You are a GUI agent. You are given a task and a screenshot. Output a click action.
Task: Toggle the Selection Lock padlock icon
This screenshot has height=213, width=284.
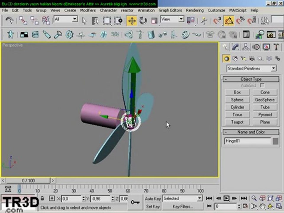(42, 199)
